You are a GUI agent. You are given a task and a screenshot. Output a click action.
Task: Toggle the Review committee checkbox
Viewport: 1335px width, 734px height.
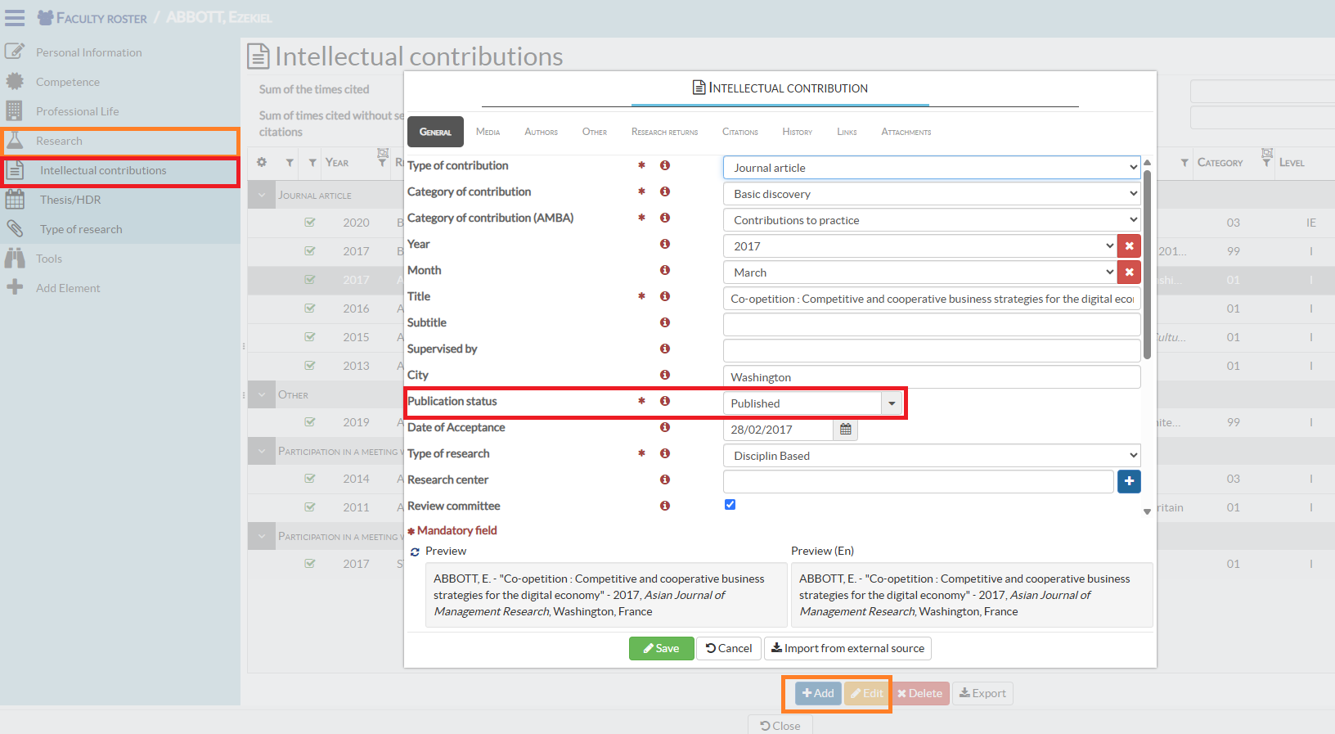click(730, 505)
